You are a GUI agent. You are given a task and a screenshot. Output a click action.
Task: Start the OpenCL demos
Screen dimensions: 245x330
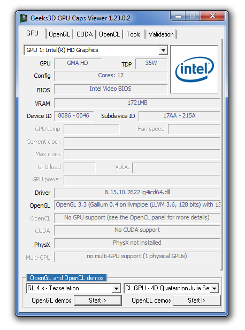pyautogui.click(x=196, y=300)
